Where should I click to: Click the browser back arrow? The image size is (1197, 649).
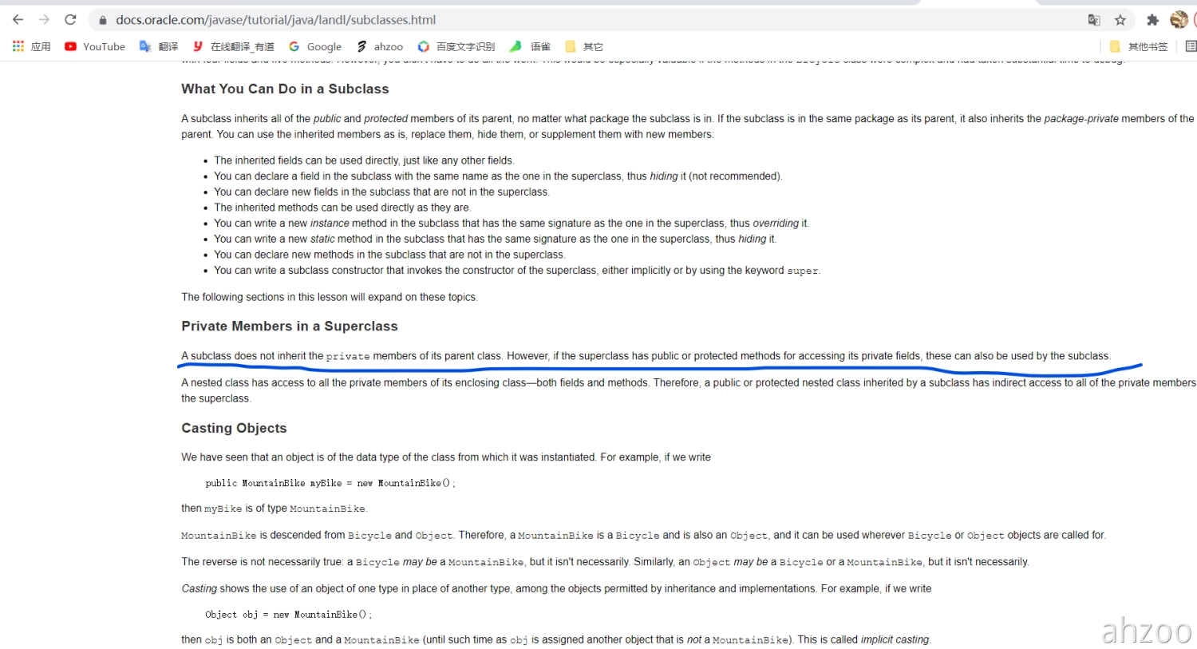pyautogui.click(x=18, y=20)
